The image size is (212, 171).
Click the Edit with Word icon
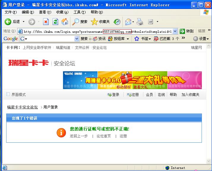click(x=151, y=22)
